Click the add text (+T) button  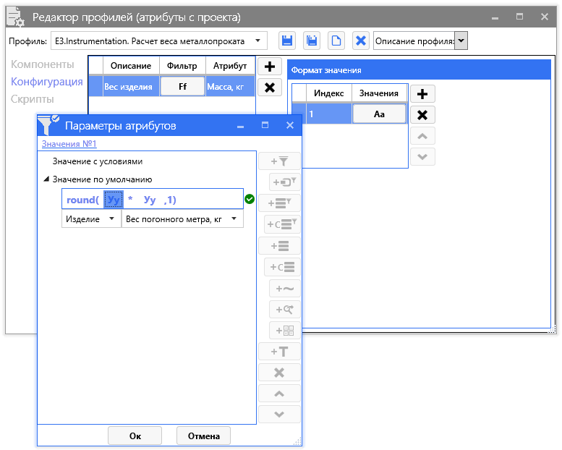click(x=279, y=352)
